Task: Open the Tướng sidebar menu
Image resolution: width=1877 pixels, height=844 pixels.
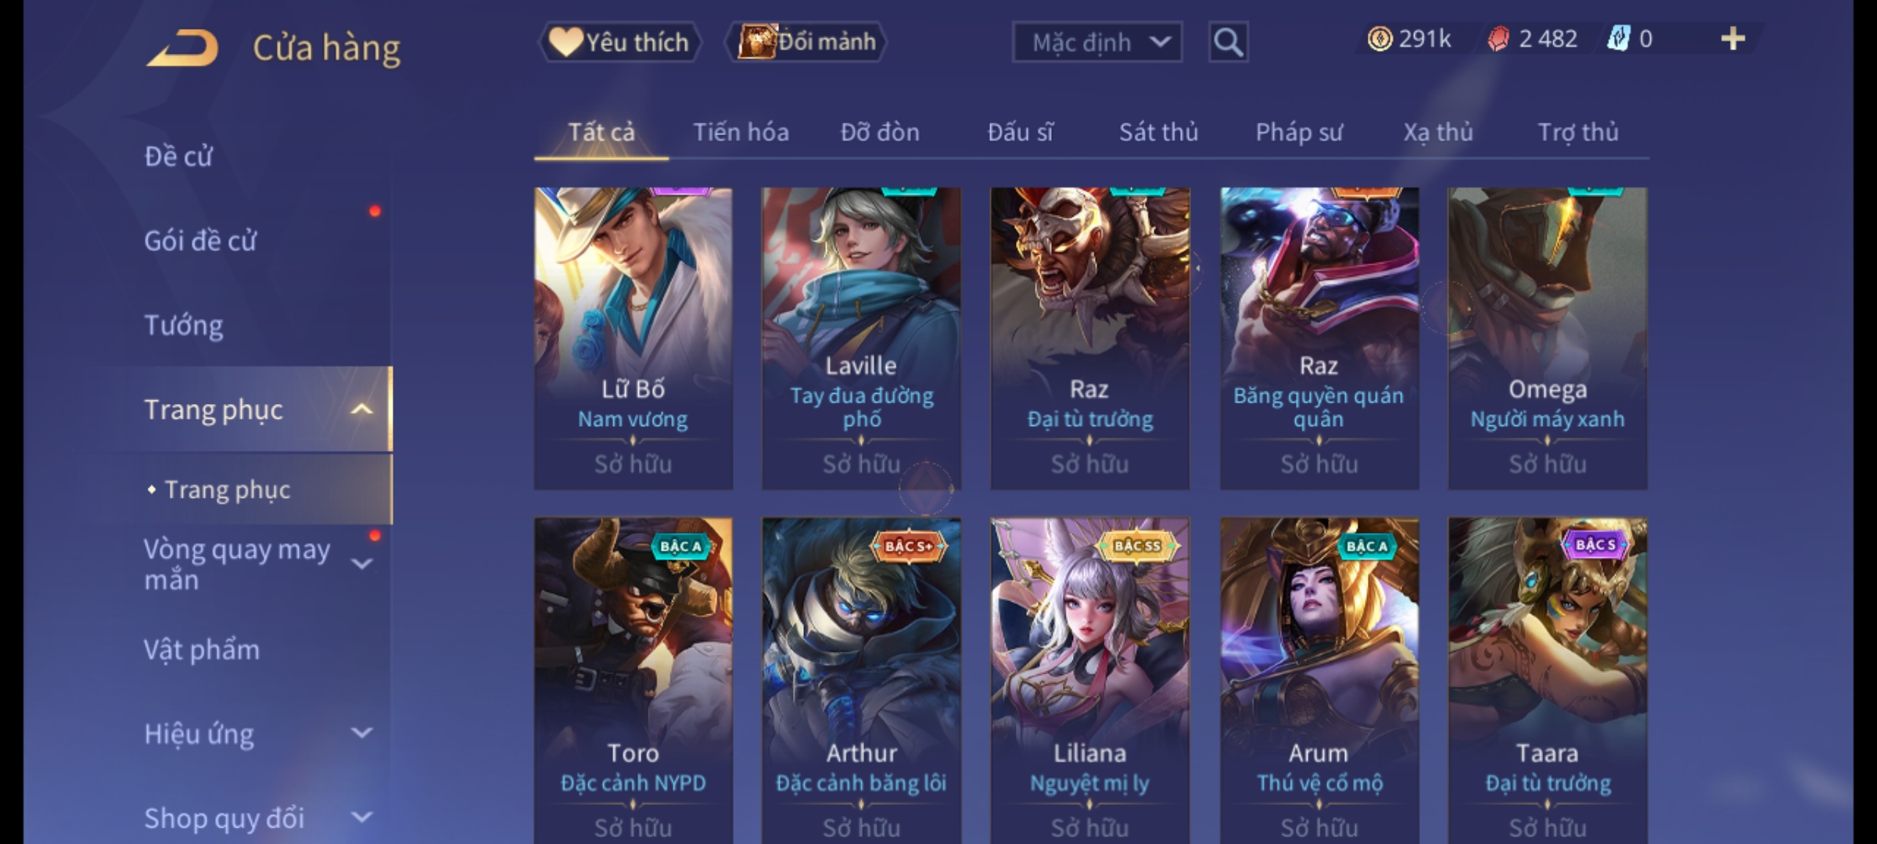Action: pos(184,325)
